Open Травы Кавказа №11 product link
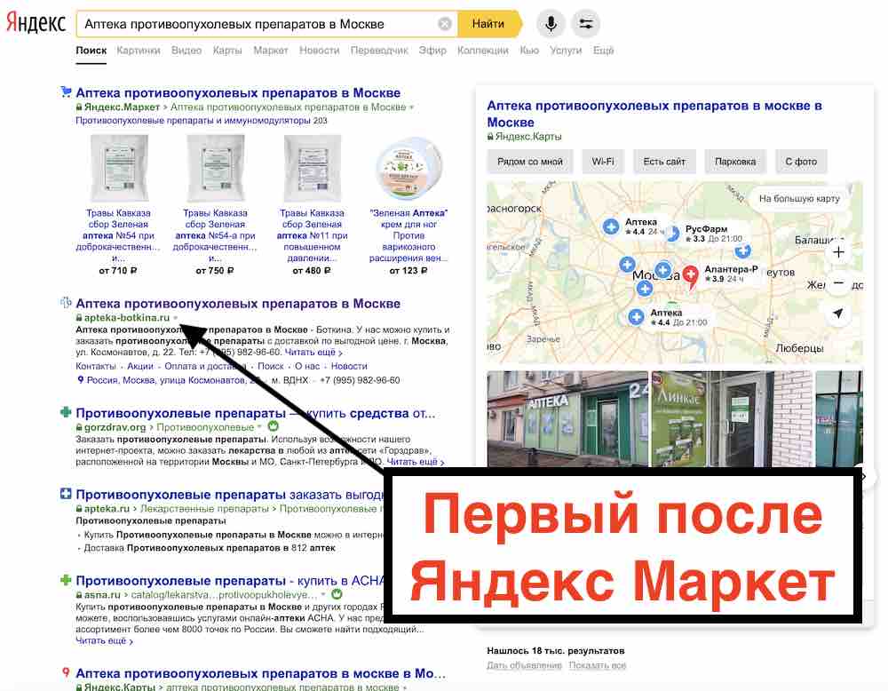888x691 pixels. click(312, 235)
